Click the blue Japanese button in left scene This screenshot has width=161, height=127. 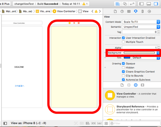pos(20,86)
